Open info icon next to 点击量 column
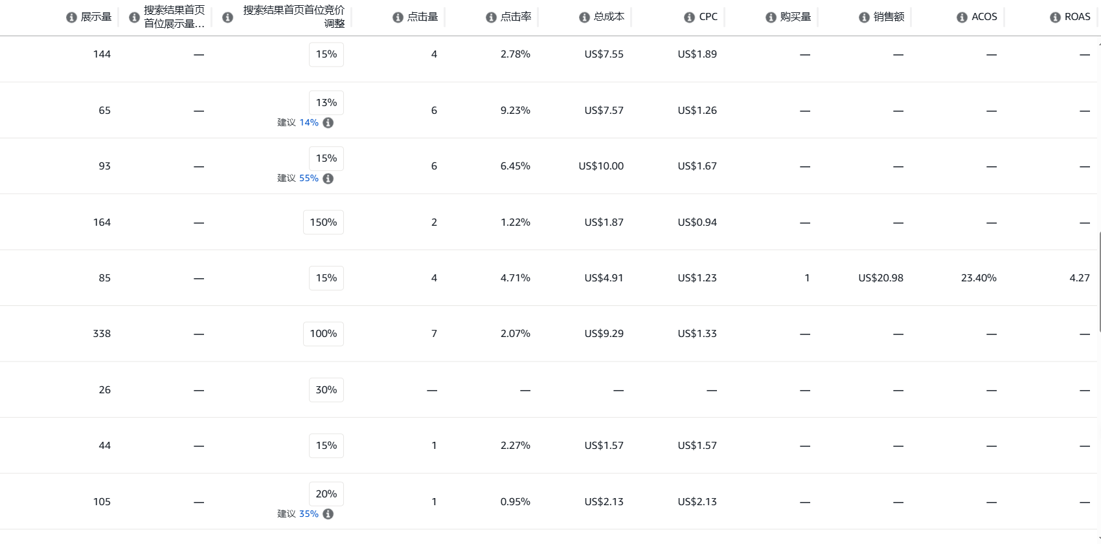This screenshot has width=1101, height=544. click(398, 17)
